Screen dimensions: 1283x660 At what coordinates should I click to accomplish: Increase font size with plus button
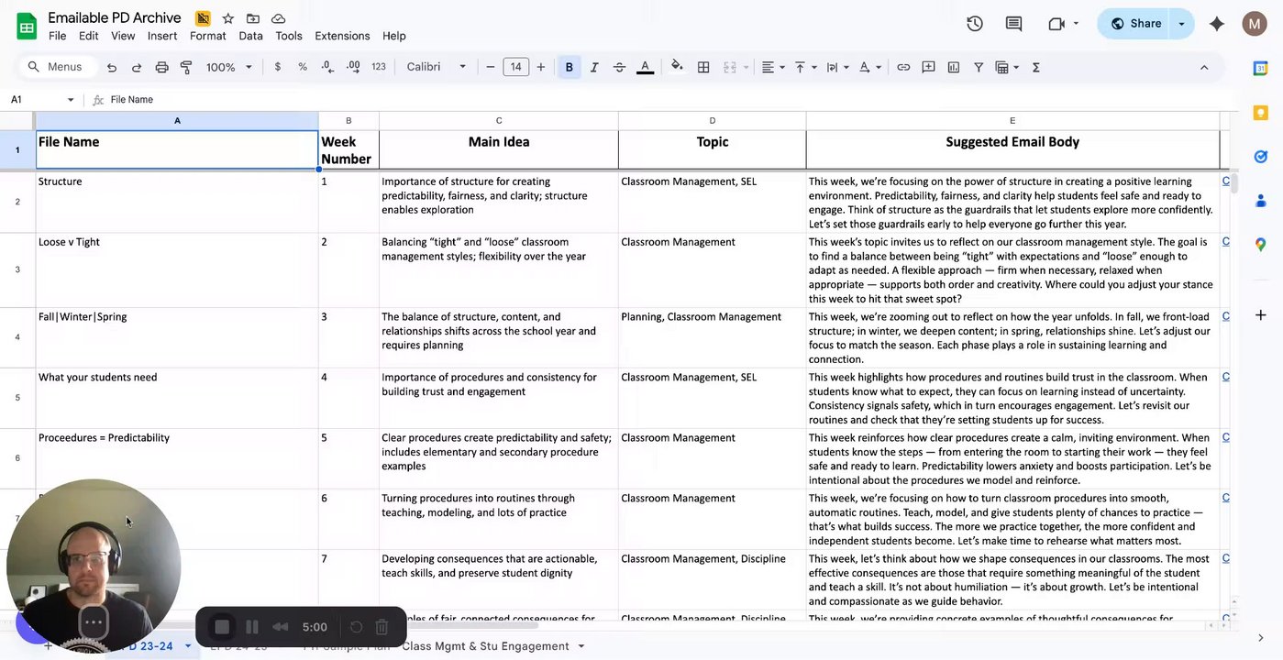(x=541, y=67)
